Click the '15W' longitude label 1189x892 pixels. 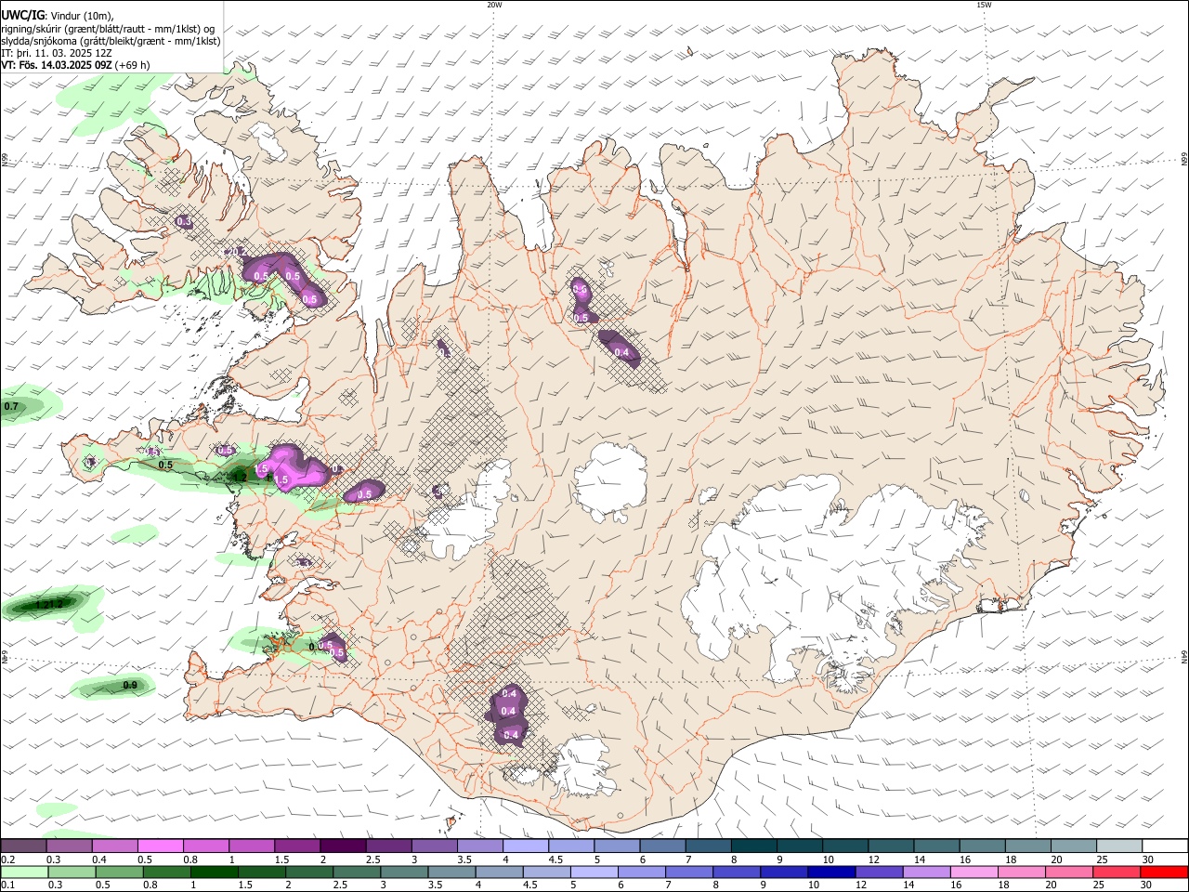(984, 5)
